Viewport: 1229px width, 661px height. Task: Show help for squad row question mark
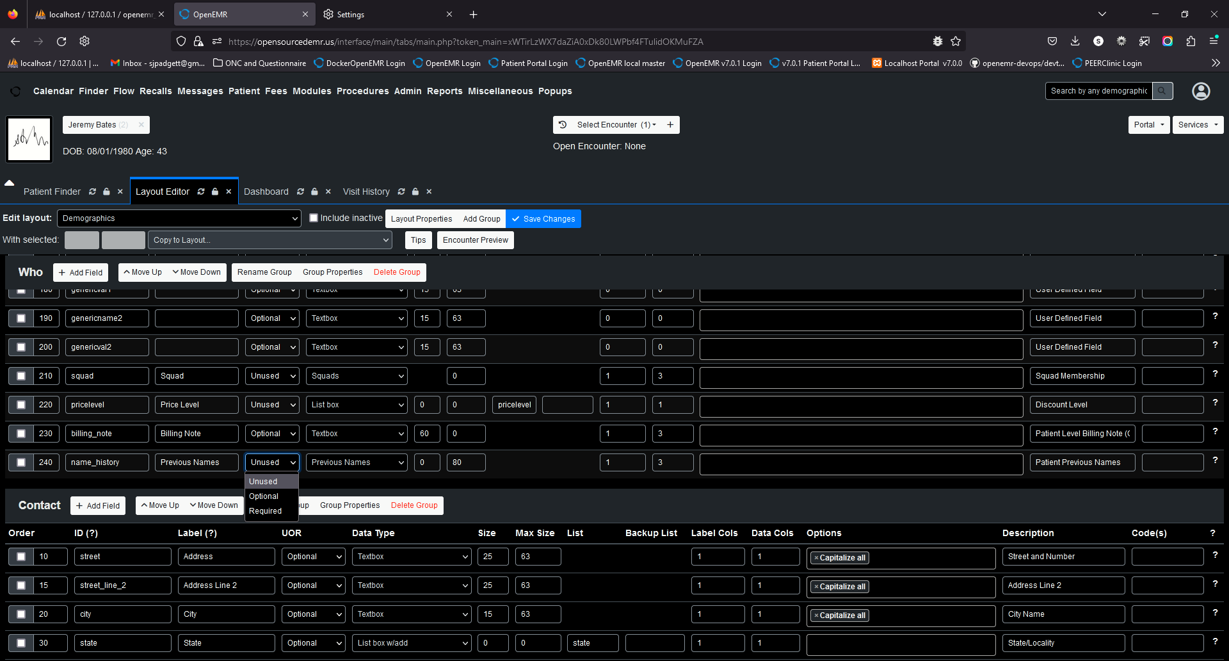click(1215, 373)
